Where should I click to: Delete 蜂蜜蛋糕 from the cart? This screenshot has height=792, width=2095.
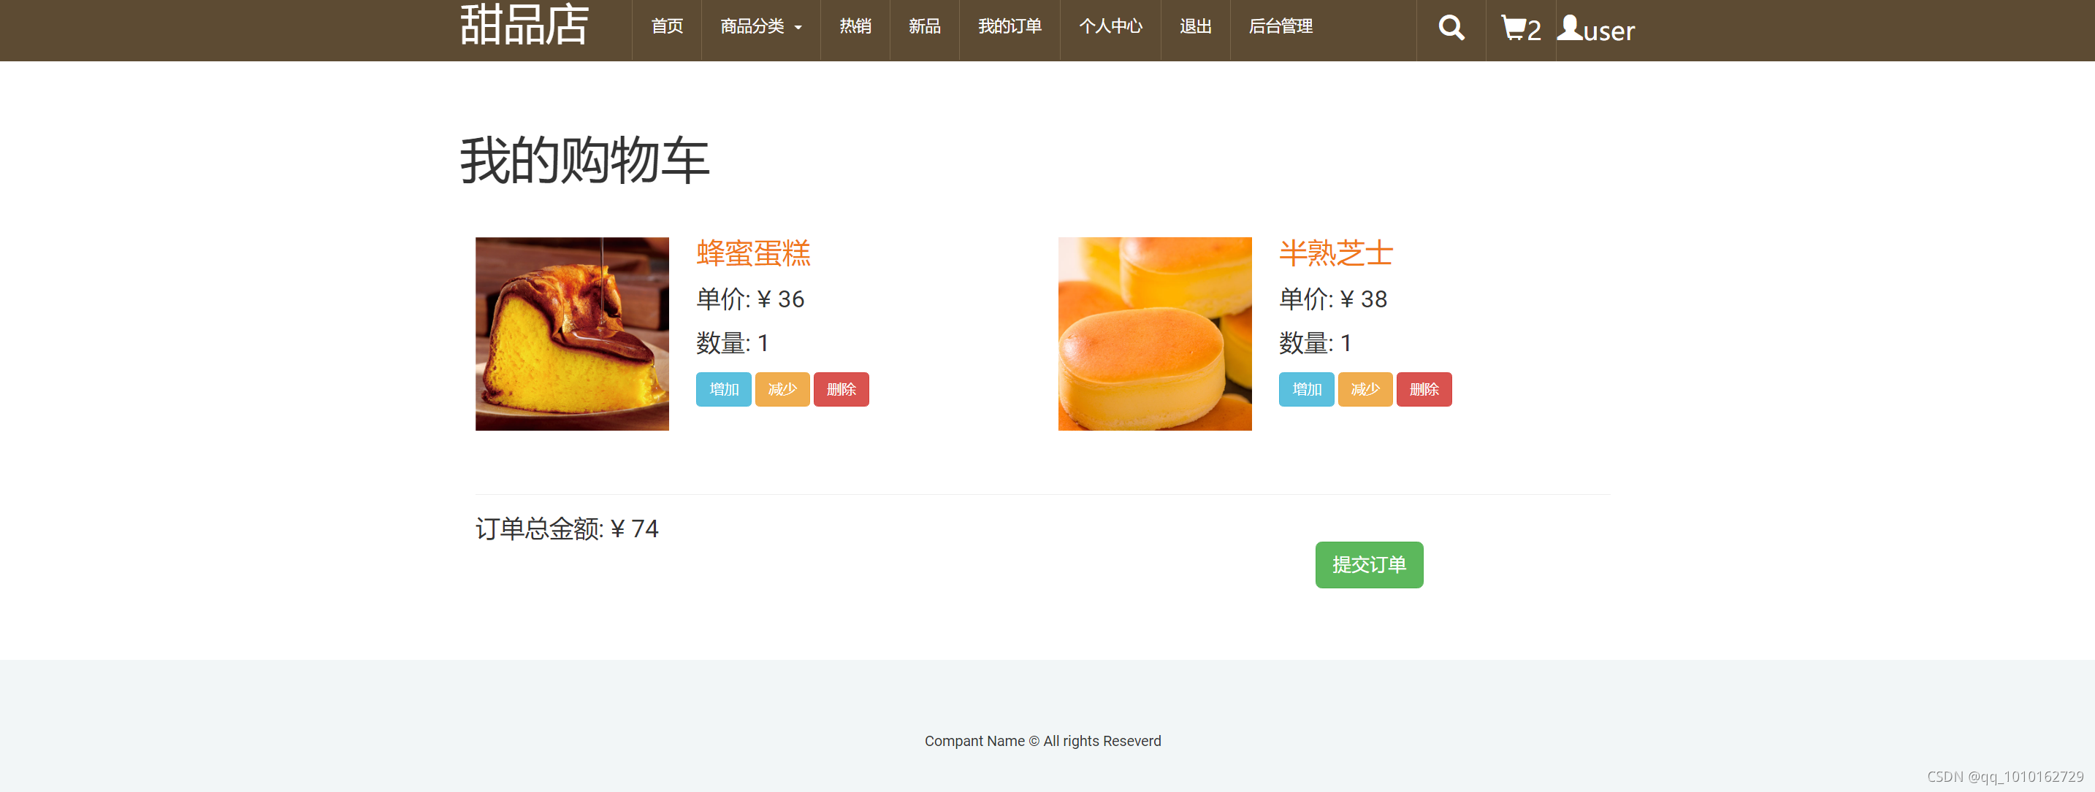click(x=841, y=389)
